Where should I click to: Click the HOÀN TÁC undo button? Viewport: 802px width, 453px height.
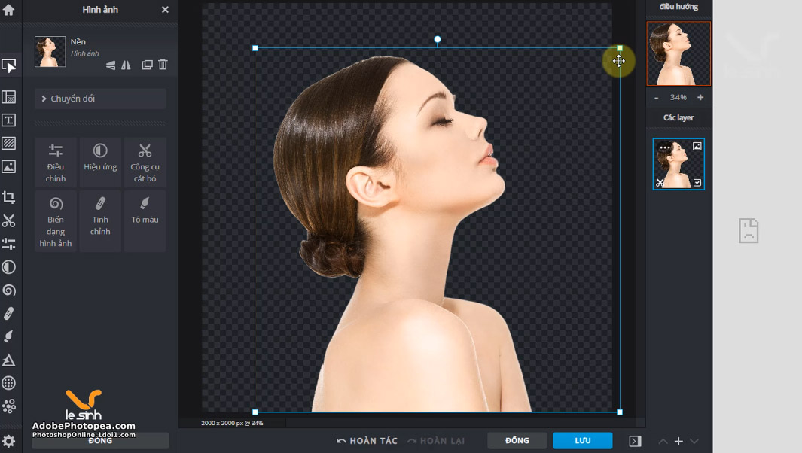[x=367, y=441]
